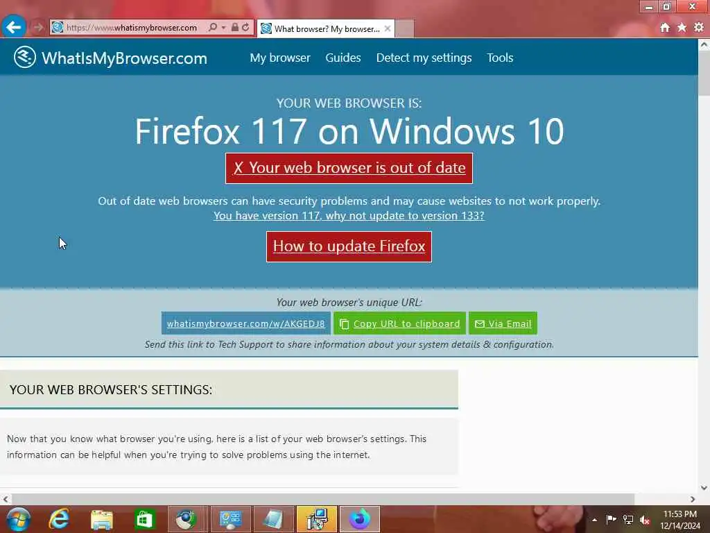Open the 'Tools' site menu item
710x533 pixels.
(500, 58)
